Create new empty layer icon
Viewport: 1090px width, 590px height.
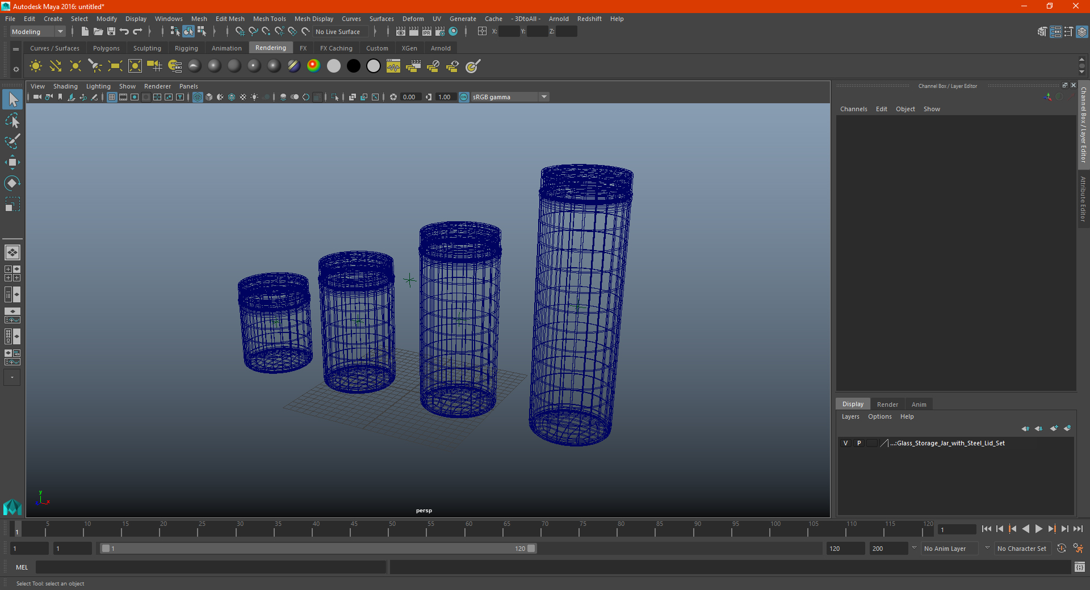[1054, 428]
